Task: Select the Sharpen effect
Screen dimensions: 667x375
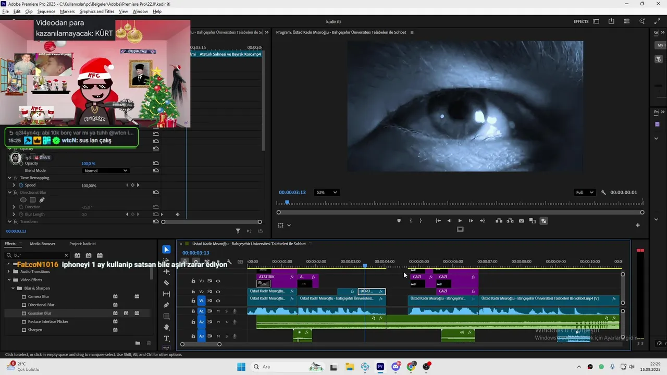Action: coord(35,330)
